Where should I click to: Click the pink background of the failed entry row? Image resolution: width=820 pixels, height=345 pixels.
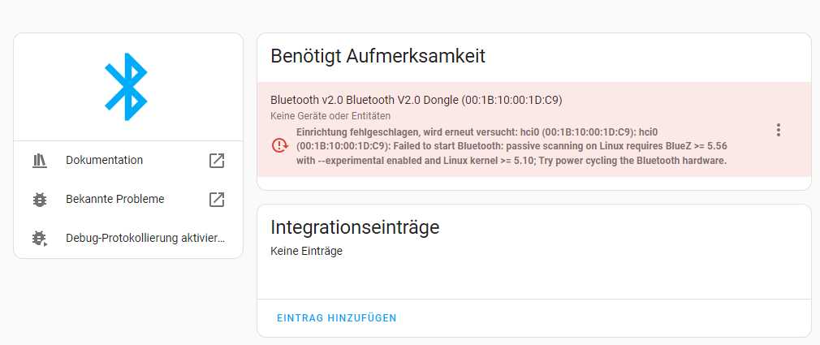534,129
